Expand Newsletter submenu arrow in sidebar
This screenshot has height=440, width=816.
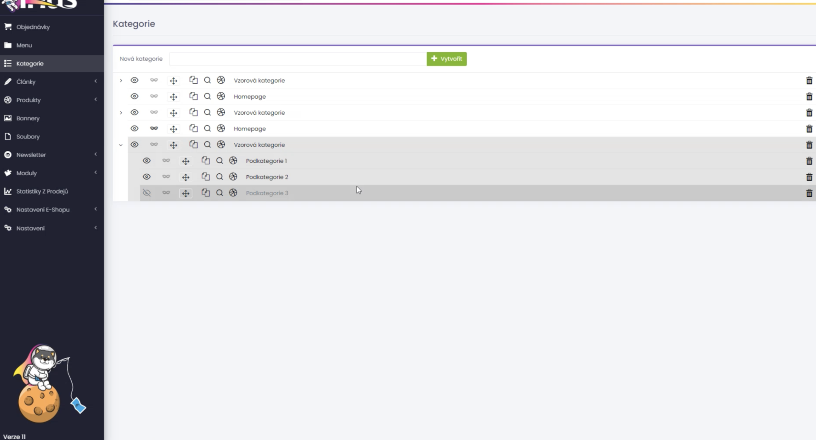coord(96,154)
